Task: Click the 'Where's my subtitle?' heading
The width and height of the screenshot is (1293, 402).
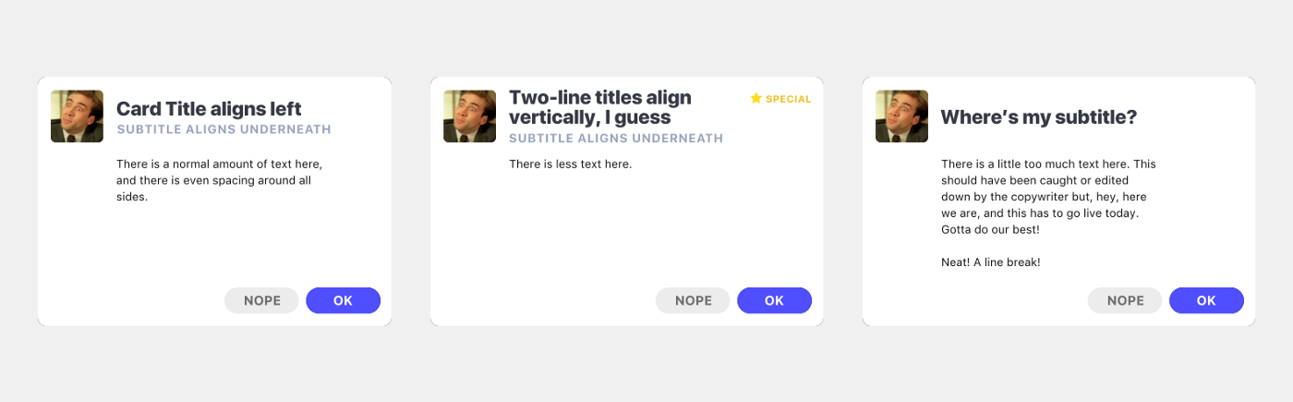Action: tap(1038, 117)
